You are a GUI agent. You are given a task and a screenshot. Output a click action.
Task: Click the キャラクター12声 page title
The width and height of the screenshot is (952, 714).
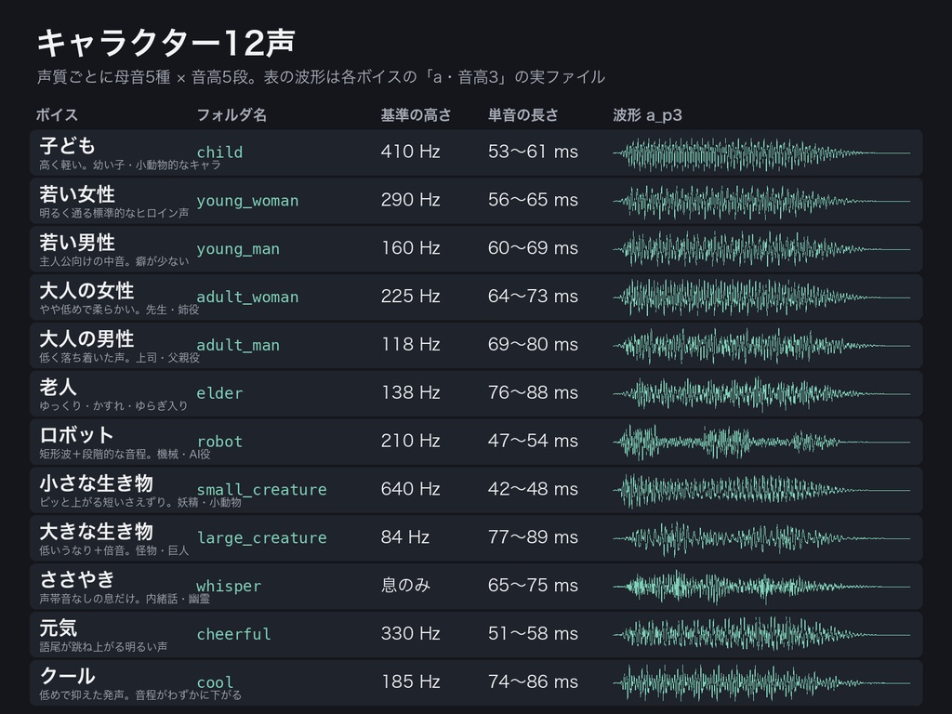(x=165, y=43)
